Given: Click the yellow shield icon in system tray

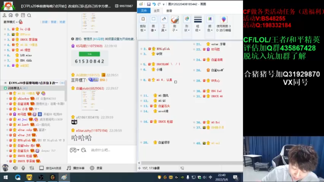Looking at the screenshot, I should coord(159,177).
